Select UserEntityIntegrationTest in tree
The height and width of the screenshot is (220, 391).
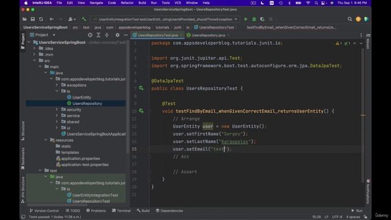95,195
